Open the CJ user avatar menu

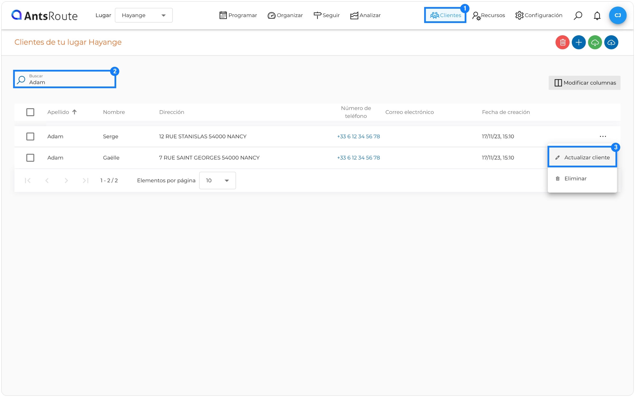click(617, 15)
